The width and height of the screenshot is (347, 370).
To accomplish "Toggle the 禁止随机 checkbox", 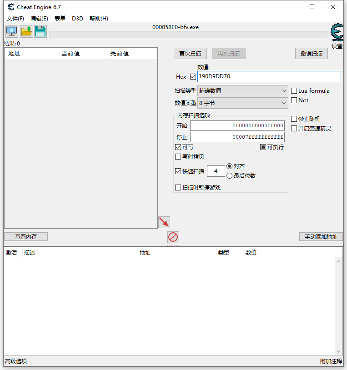I will pyautogui.click(x=294, y=119).
